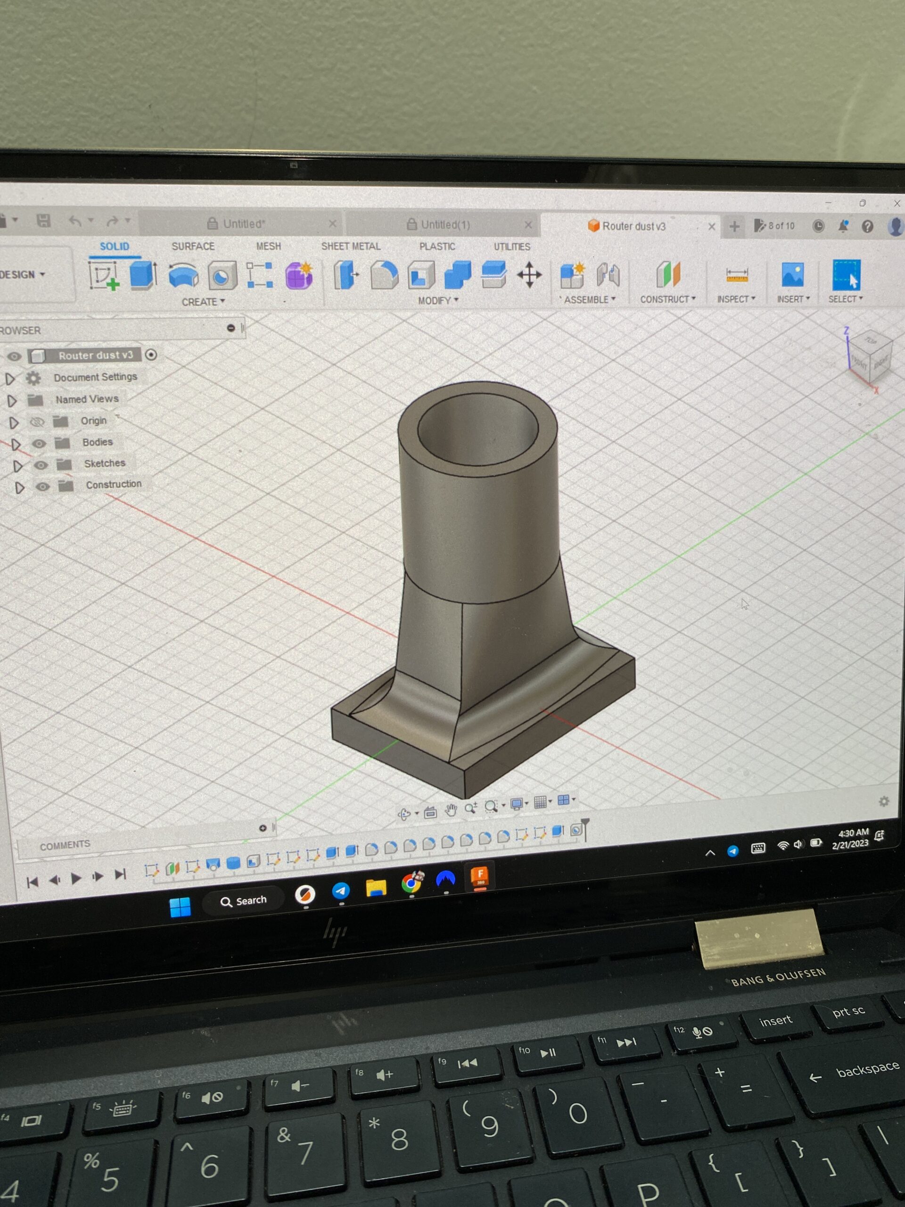Screen dimensions: 905x1207
Task: Toggle visibility of the Sketches folder
Action: [x=41, y=465]
